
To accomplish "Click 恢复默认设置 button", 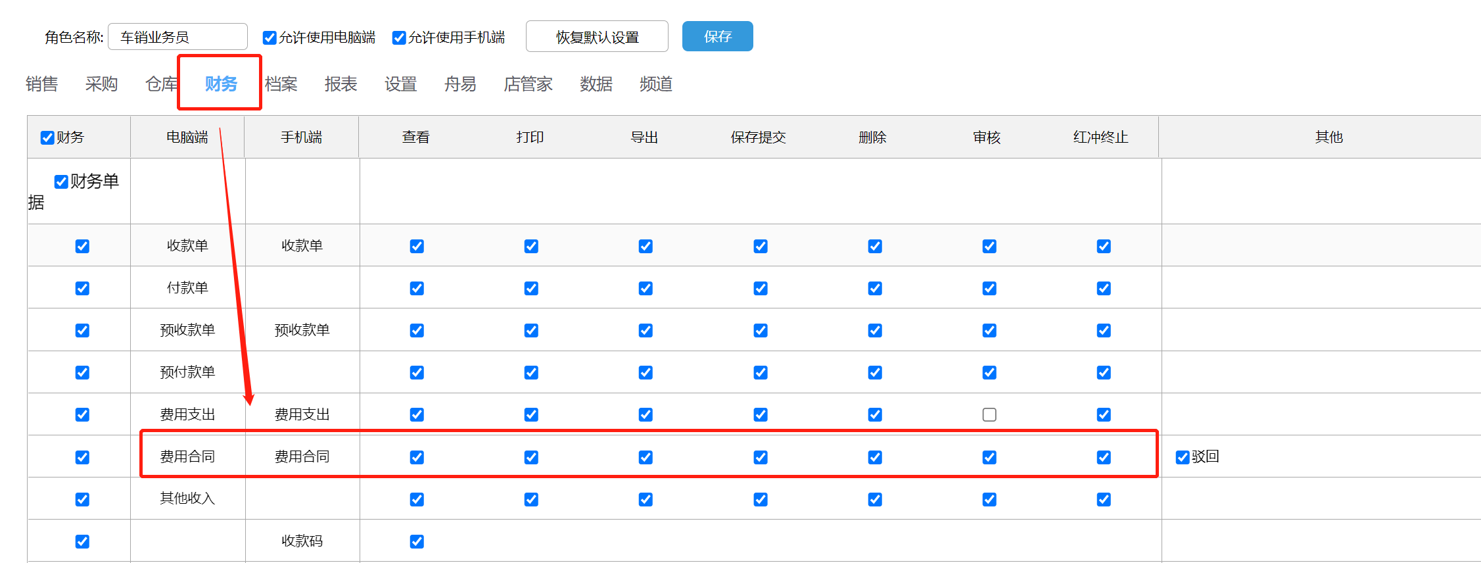I will (x=597, y=37).
